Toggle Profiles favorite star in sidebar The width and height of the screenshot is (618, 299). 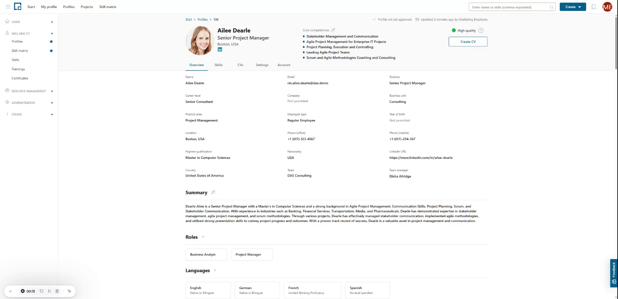coord(51,42)
